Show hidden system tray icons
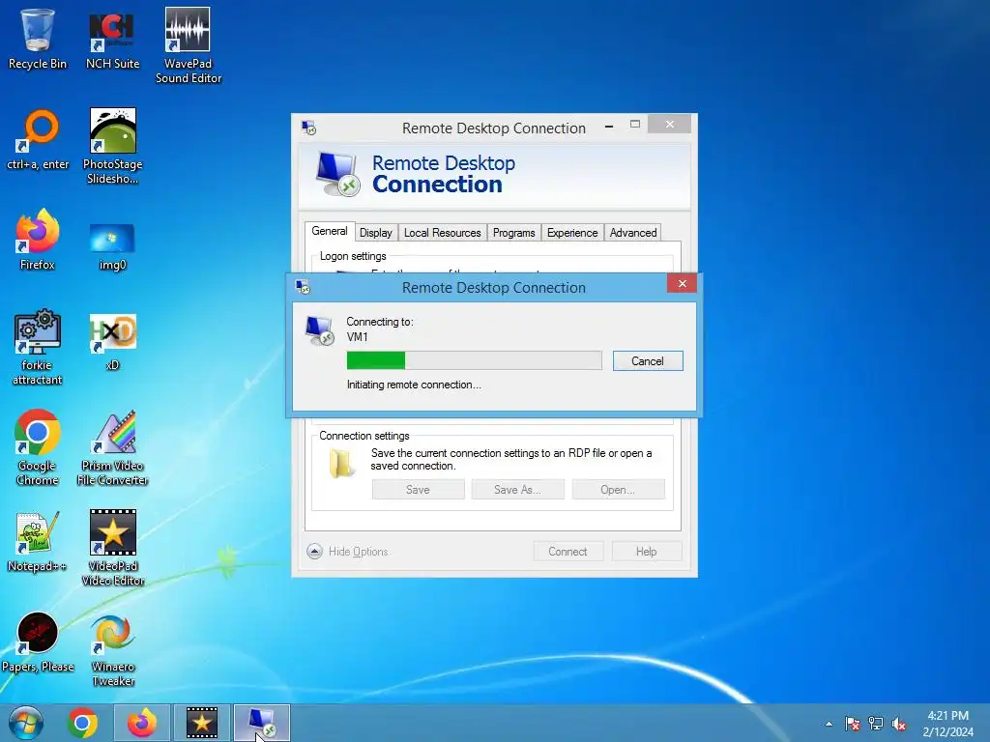The width and height of the screenshot is (990, 742). (829, 724)
